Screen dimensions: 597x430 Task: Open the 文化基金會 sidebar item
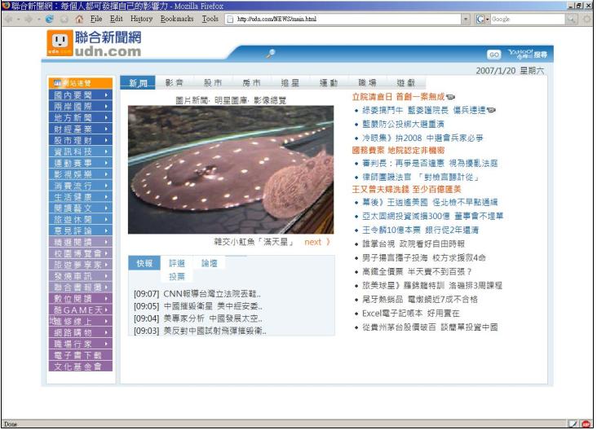point(81,366)
